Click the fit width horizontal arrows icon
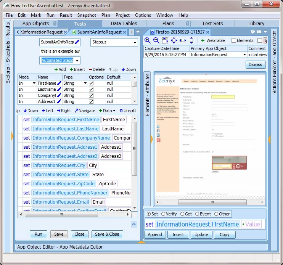Screen dimensions: 283x265 (182, 40)
